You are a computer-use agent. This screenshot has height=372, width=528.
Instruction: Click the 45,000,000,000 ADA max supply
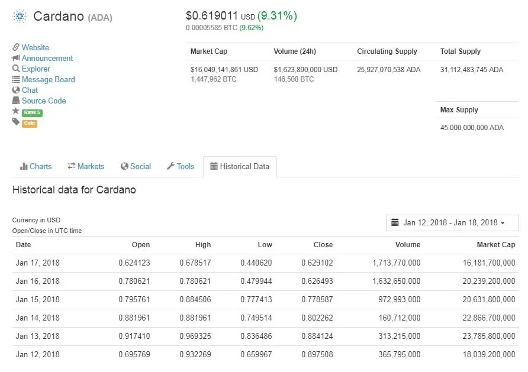tap(472, 128)
